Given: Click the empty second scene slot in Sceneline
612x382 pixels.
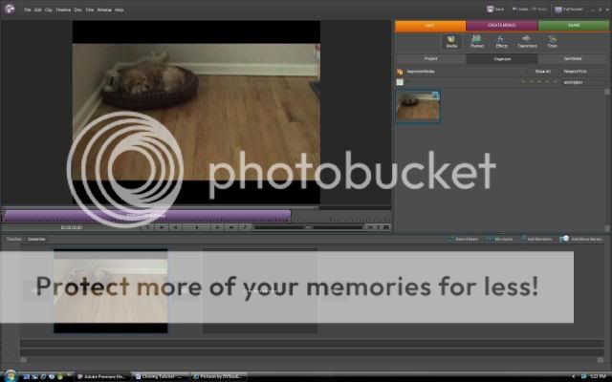Looking at the screenshot, I should [259, 290].
